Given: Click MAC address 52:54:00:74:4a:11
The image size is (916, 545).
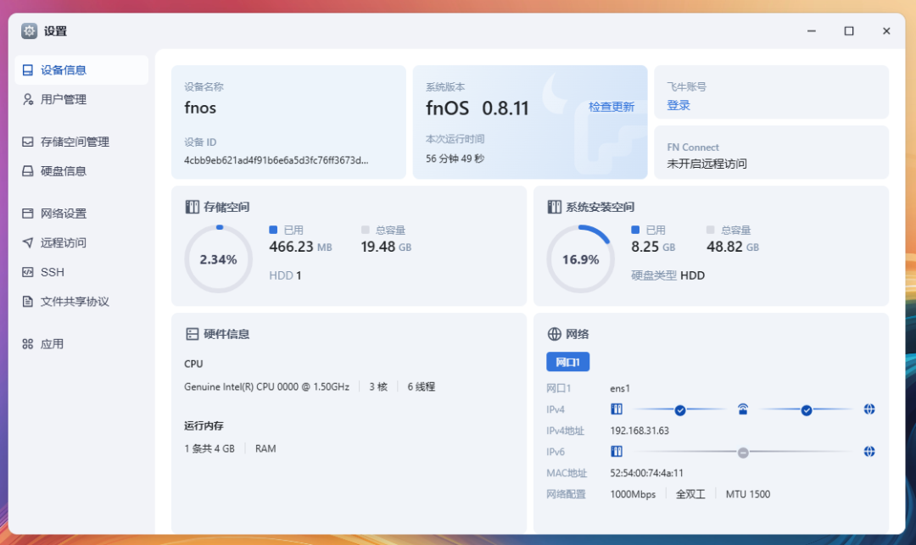Looking at the screenshot, I should pyautogui.click(x=646, y=473).
